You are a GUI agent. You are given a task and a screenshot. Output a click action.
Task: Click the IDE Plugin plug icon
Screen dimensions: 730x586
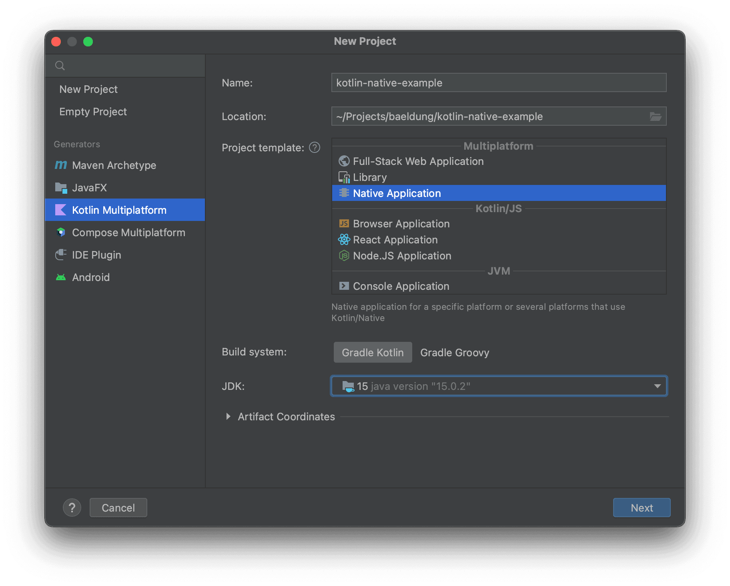coord(61,255)
